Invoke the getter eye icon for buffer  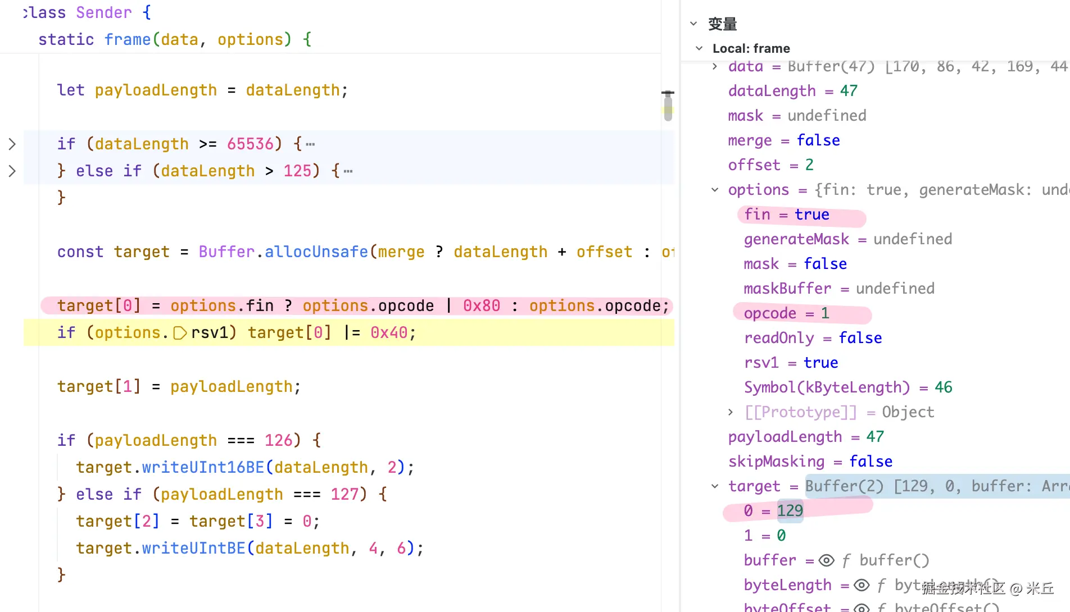coord(826,560)
